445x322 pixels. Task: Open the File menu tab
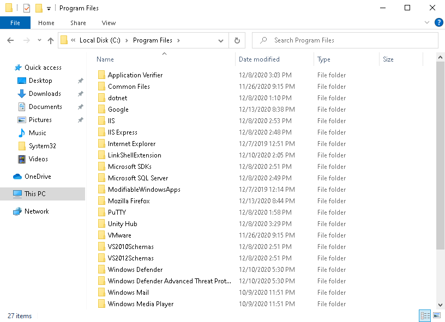[15, 23]
